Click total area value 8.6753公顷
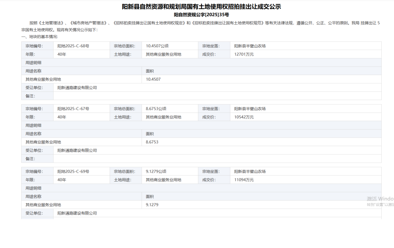The width and height of the screenshot is (394, 248). 155,109
